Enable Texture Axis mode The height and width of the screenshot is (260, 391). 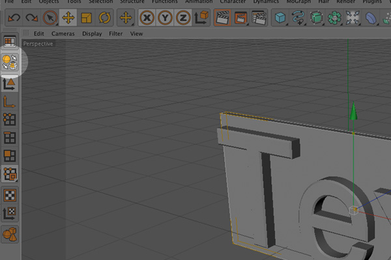(x=10, y=213)
